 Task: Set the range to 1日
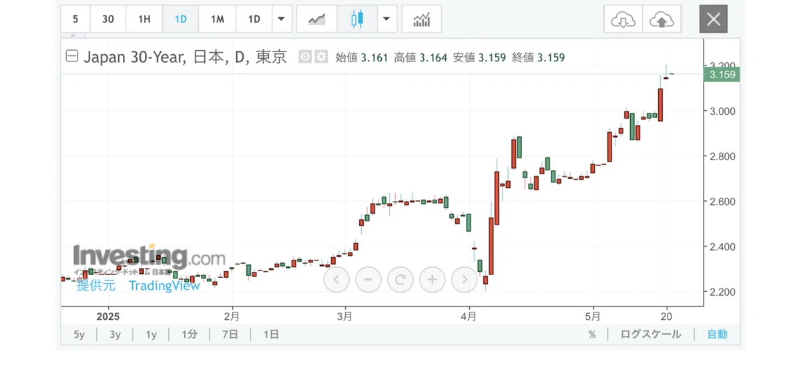click(271, 335)
